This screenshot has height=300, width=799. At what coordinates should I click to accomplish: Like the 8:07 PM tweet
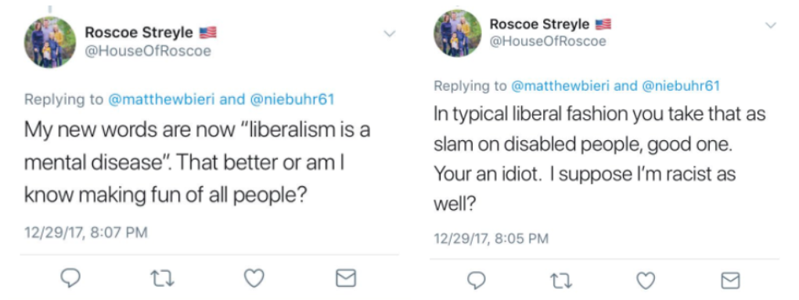tap(254, 278)
